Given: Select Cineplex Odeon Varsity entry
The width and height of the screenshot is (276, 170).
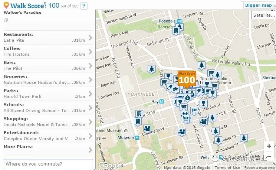Looking at the screenshot, I should 37,139.
